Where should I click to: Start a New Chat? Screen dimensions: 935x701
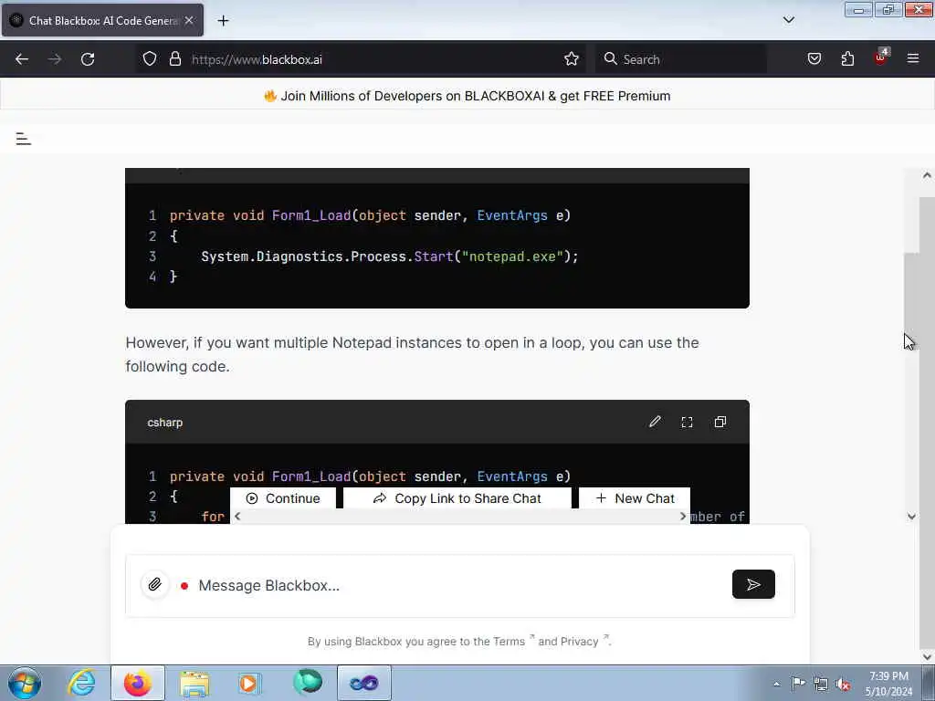pos(635,498)
